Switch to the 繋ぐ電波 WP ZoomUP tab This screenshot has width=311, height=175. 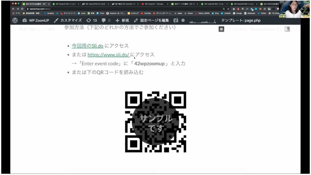coord(125,4)
